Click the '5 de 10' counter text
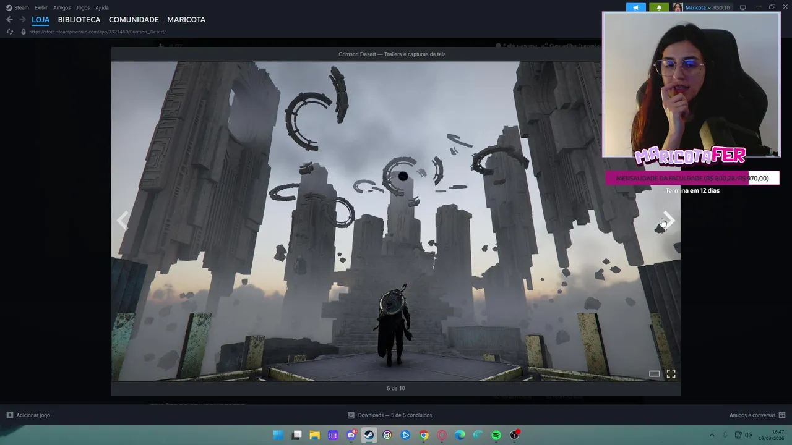Screen dimensions: 792x445 pyautogui.click(x=395, y=388)
